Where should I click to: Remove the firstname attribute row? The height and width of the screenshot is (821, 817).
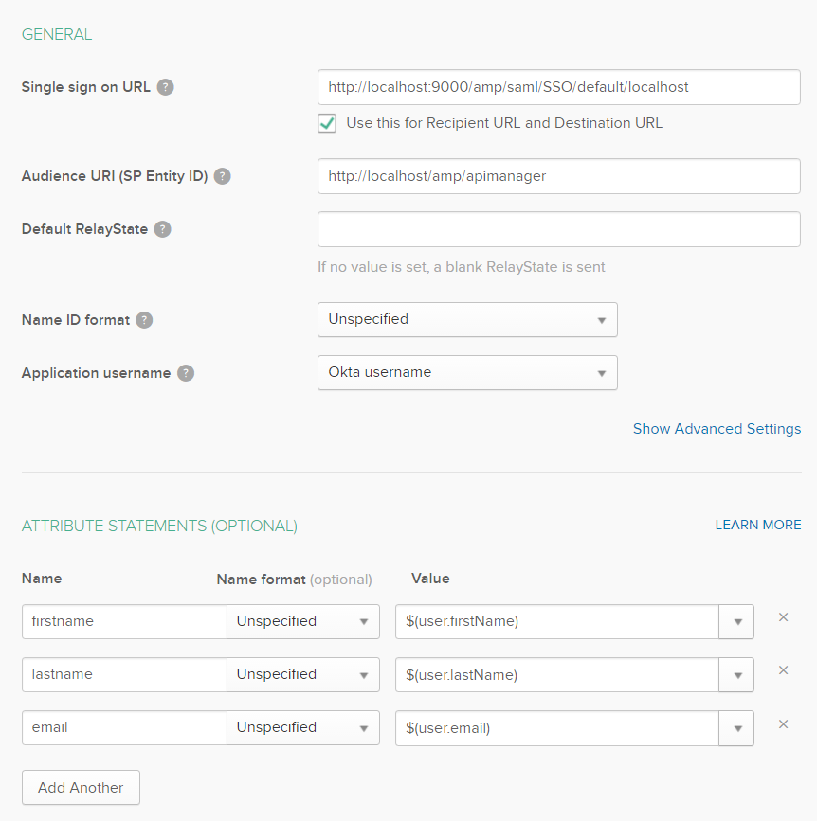pyautogui.click(x=783, y=617)
